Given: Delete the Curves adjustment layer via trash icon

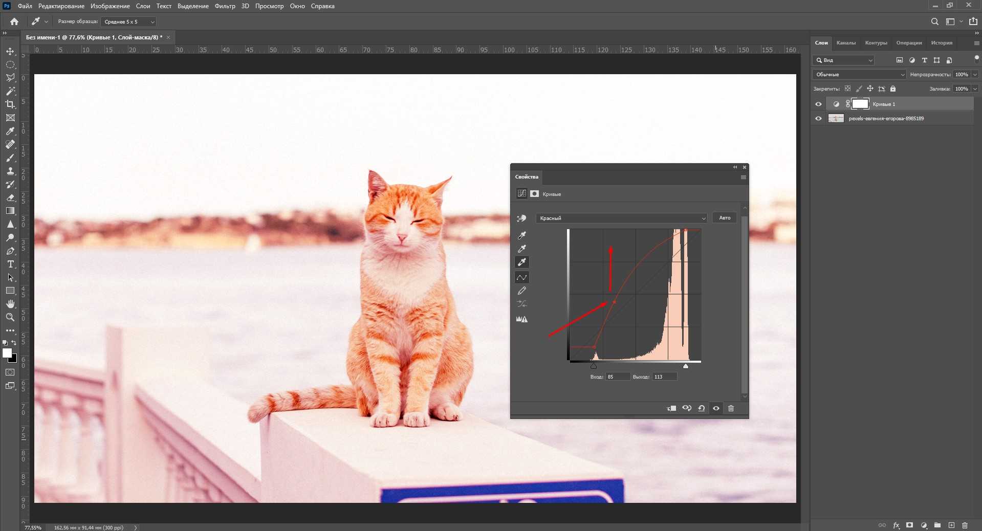Looking at the screenshot, I should pyautogui.click(x=731, y=408).
